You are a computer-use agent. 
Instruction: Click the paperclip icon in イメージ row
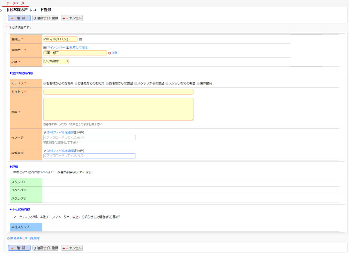coord(45,132)
